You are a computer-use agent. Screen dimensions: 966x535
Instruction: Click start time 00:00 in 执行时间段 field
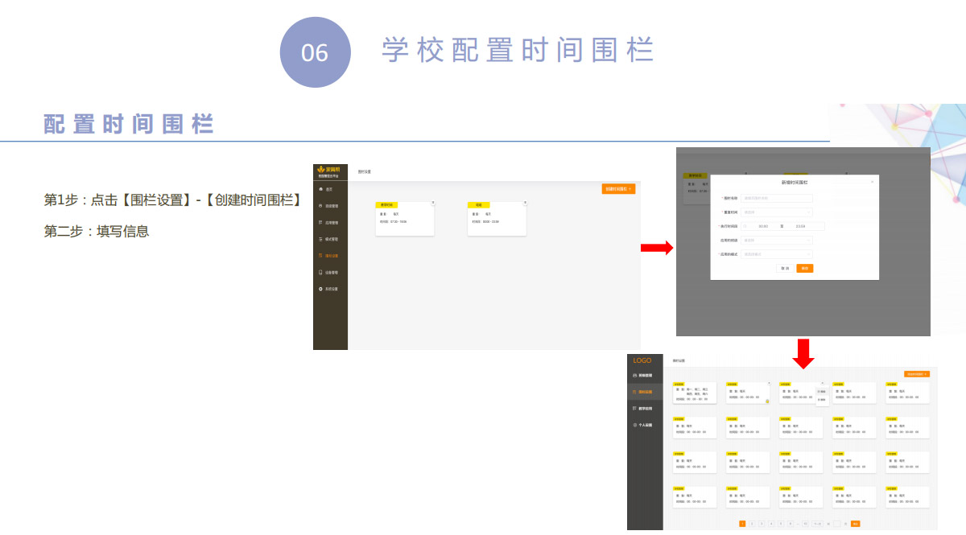[762, 226]
